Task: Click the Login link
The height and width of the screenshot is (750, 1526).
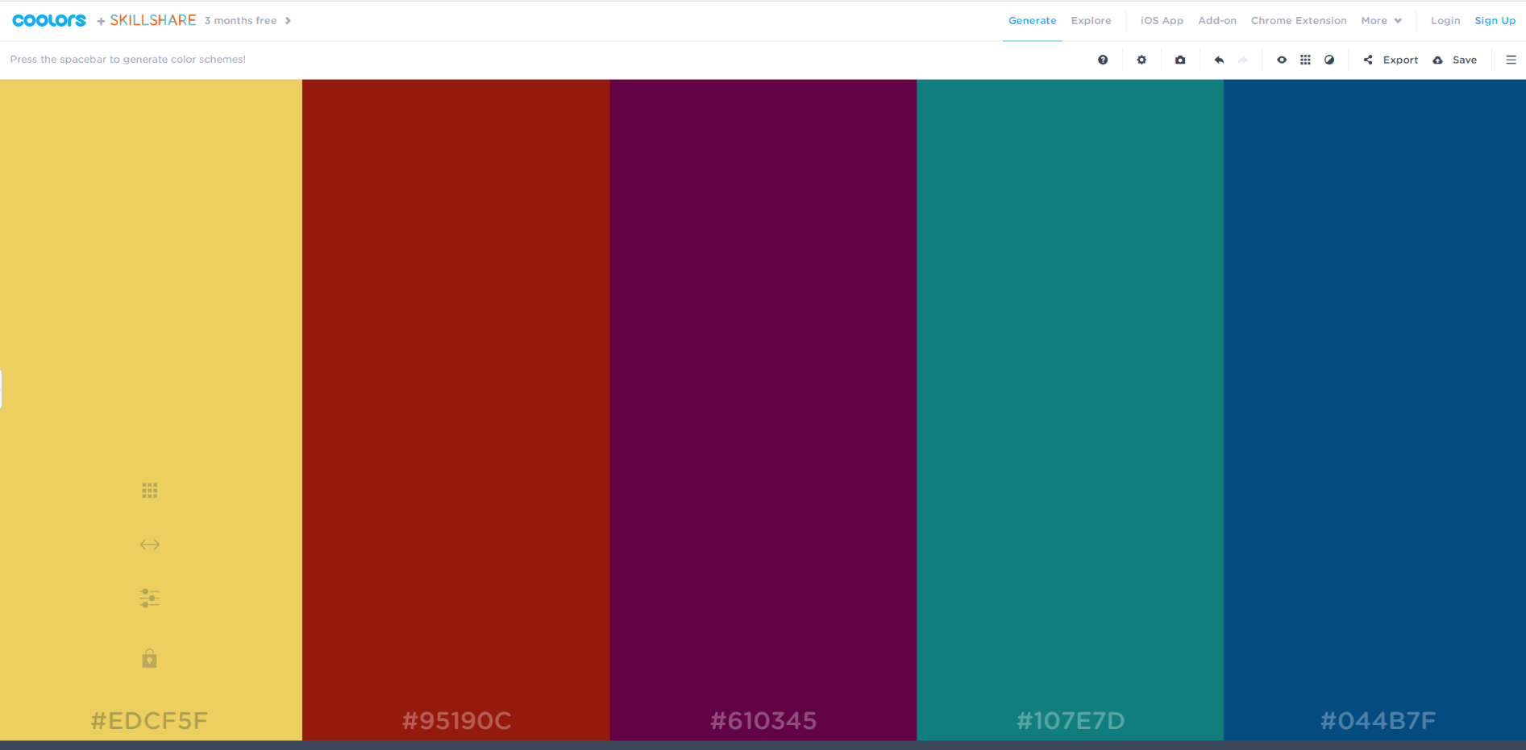Action: click(x=1445, y=21)
